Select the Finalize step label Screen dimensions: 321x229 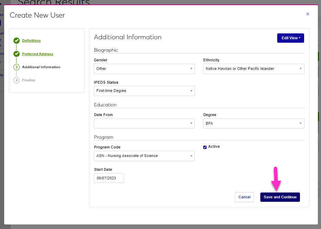coord(29,80)
